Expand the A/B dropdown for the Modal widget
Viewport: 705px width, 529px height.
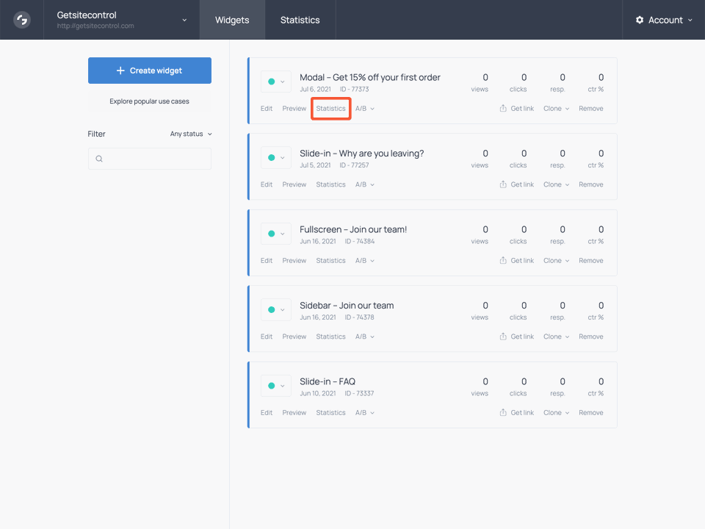point(365,108)
